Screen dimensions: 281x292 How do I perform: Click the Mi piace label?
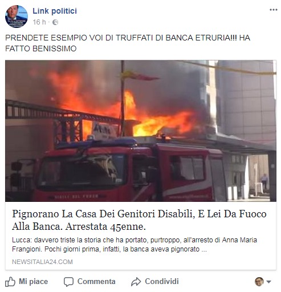pos(33,282)
